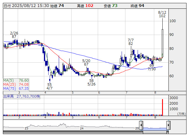
Task: Click the 3000 volume axis label
Action: coord(174,98)
